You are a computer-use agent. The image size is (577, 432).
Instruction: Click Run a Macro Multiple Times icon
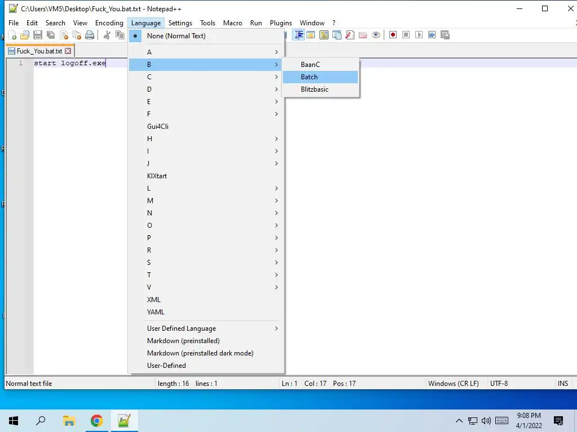coord(432,35)
